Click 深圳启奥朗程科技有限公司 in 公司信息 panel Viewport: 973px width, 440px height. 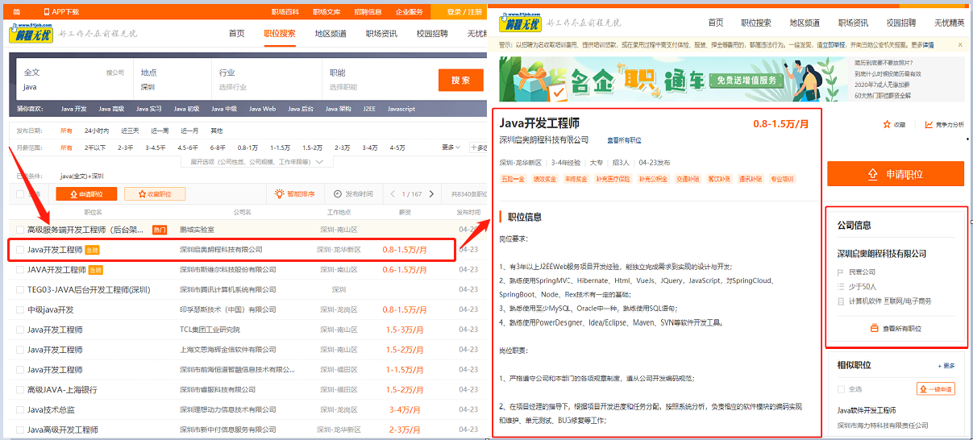click(x=882, y=253)
